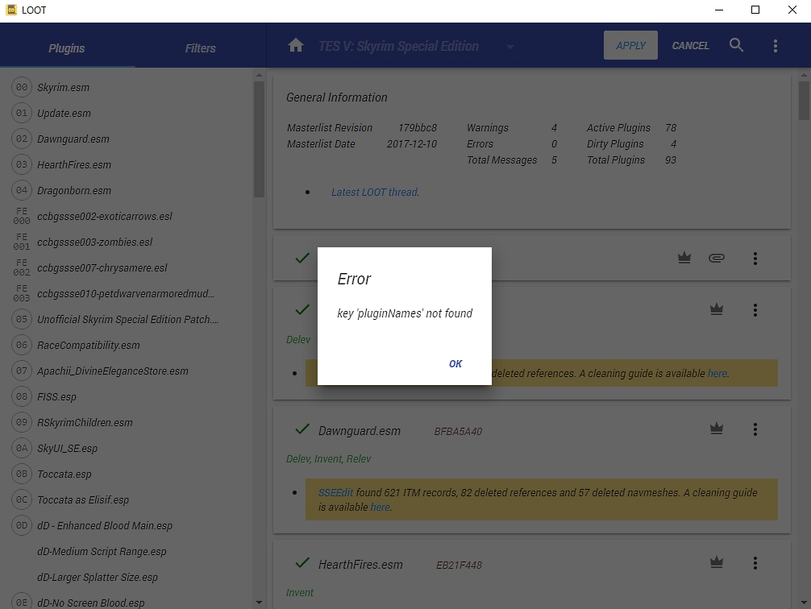This screenshot has height=609, width=811.
Task: Click the main content scrollbar thumb
Action: pos(804,101)
